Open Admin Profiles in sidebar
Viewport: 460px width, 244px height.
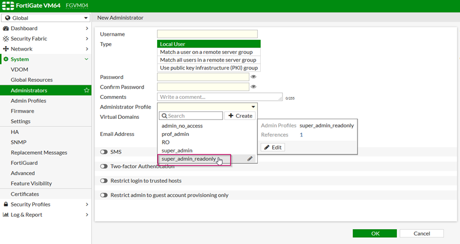point(28,101)
